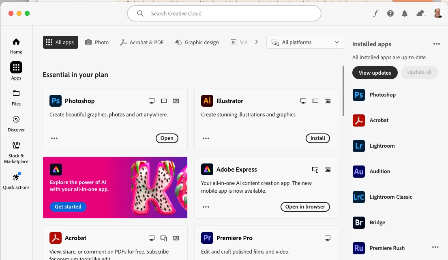Click Get started on AI banner
This screenshot has height=260, width=448.
(x=68, y=206)
